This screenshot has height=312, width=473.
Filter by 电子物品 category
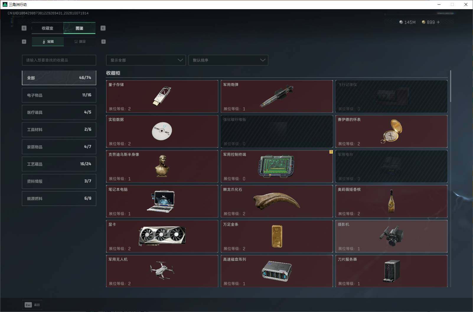59,95
